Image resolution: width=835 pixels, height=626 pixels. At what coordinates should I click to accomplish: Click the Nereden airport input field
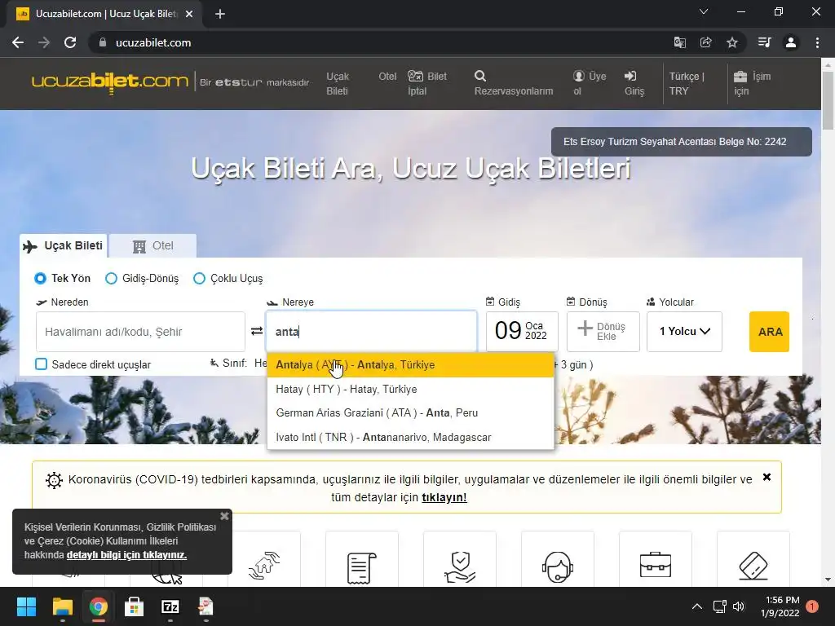click(140, 332)
